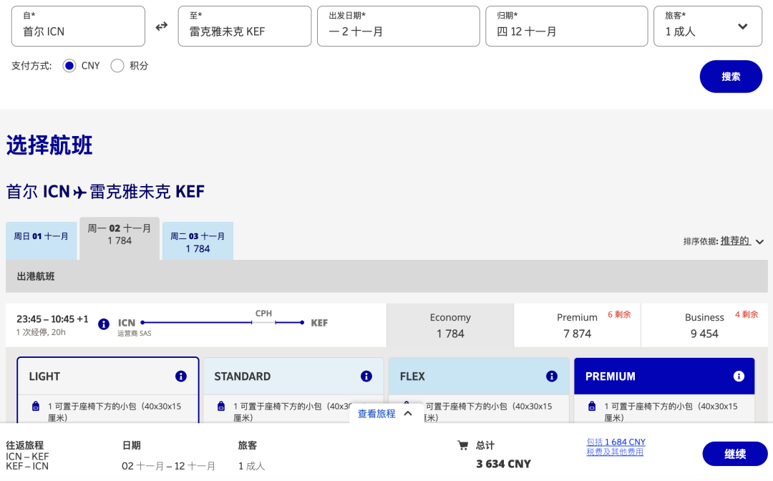
Task: Select CNY payment method
Action: pyautogui.click(x=69, y=66)
